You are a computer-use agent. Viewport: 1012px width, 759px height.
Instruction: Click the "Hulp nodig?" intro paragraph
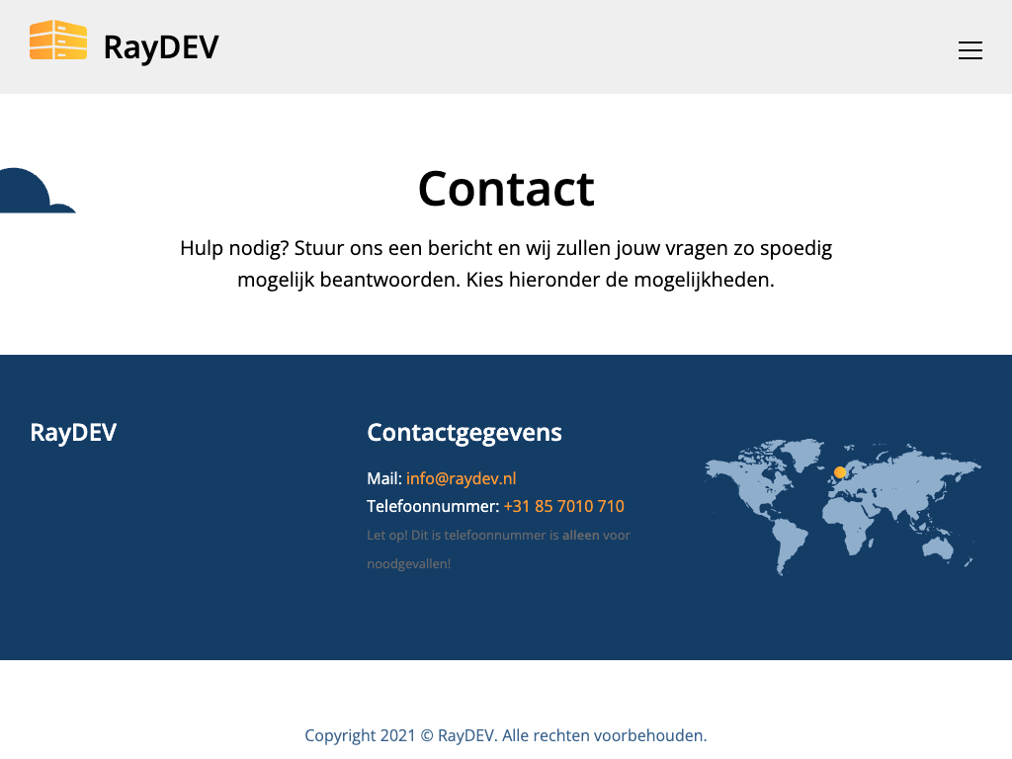click(506, 263)
